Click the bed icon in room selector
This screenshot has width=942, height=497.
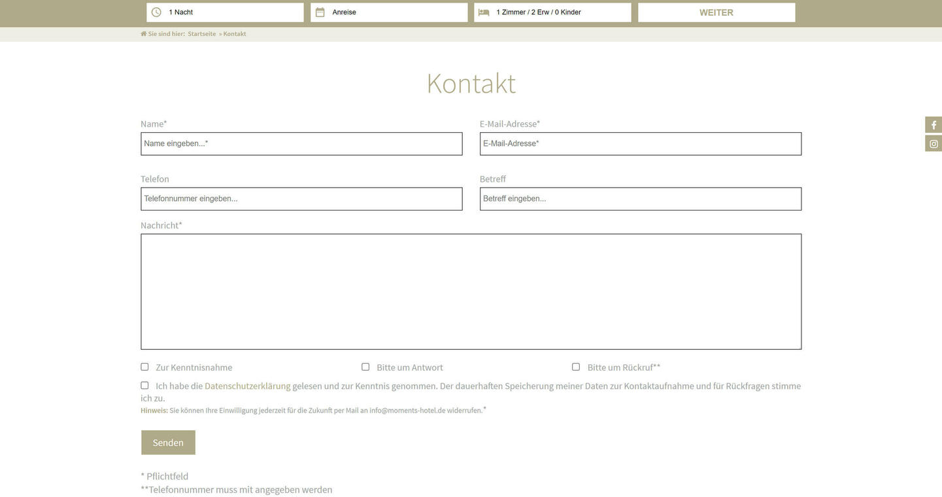click(x=484, y=12)
